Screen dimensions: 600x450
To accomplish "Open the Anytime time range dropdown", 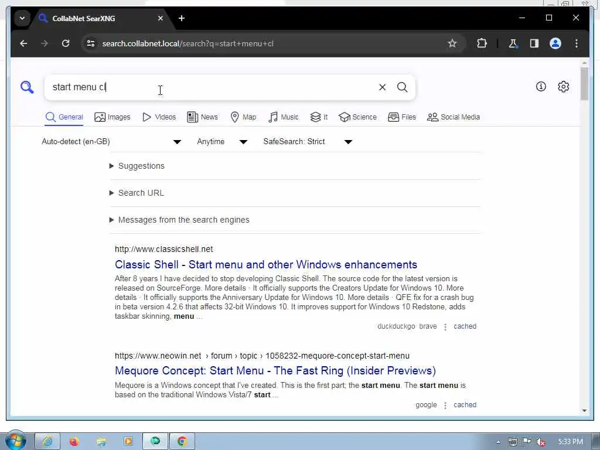I will [x=222, y=142].
